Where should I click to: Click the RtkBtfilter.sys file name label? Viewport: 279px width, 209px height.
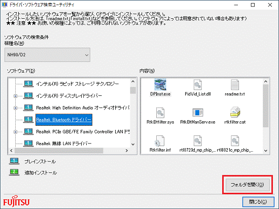tap(160, 122)
